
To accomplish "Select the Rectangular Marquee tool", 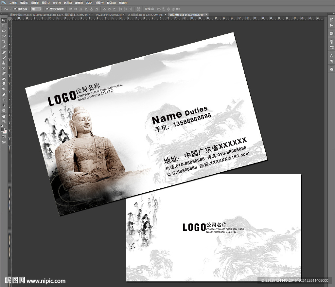I will 4,26.
